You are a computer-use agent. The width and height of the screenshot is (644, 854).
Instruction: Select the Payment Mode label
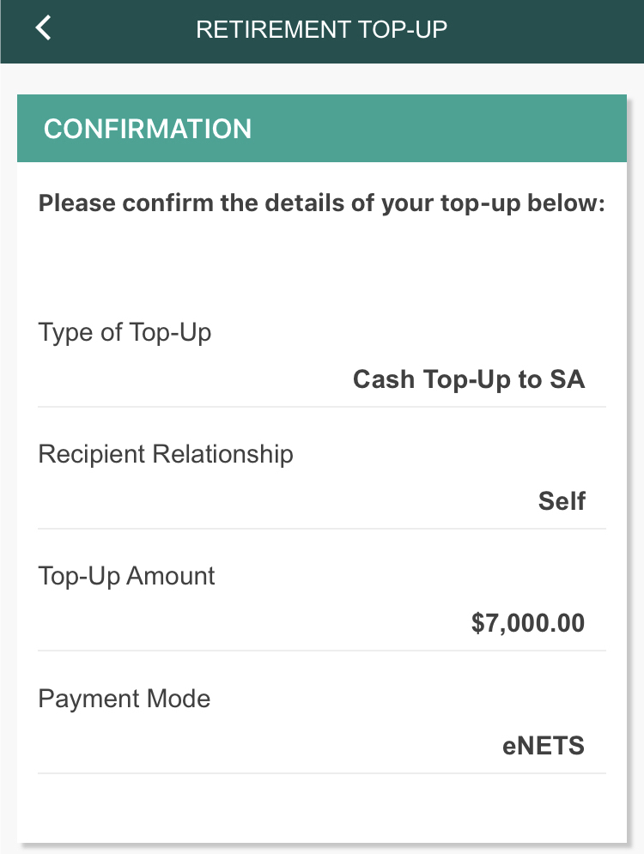(124, 699)
